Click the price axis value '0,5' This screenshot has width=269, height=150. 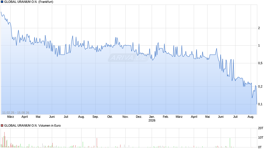point(260,63)
